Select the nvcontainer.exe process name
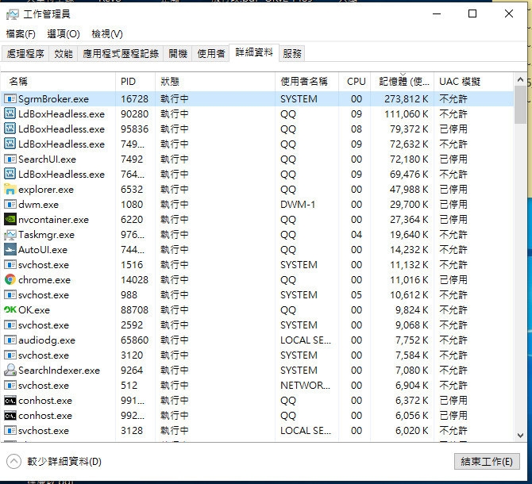This screenshot has width=532, height=484. [53, 220]
